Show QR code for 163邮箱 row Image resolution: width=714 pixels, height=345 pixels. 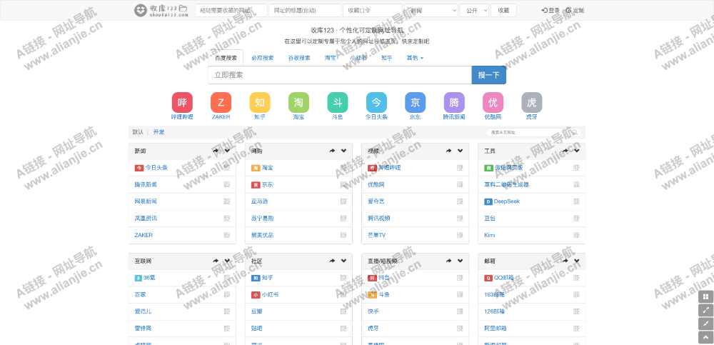point(576,295)
